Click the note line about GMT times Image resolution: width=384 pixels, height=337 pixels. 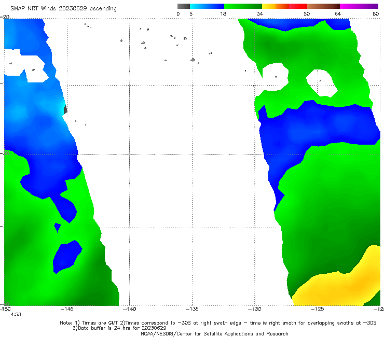[218, 323]
